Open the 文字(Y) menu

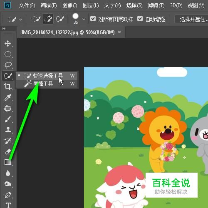pos(112,5)
